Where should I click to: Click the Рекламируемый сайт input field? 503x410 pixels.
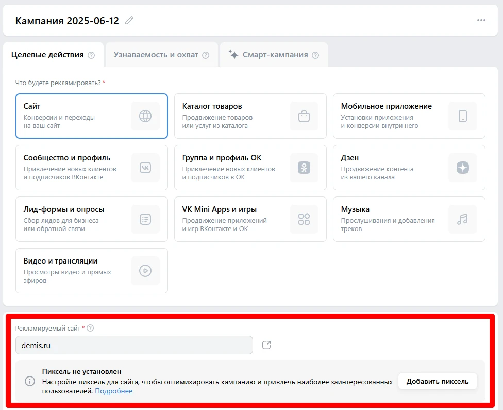click(134, 345)
